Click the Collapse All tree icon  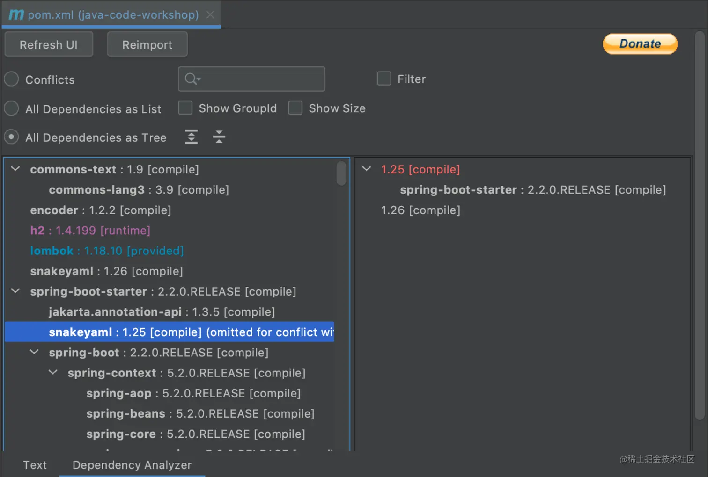pyautogui.click(x=219, y=137)
